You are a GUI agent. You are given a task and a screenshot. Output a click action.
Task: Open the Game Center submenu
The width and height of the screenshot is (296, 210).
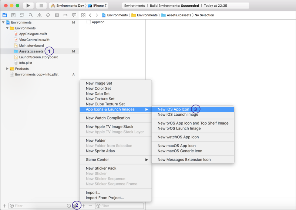pyautogui.click(x=115, y=160)
